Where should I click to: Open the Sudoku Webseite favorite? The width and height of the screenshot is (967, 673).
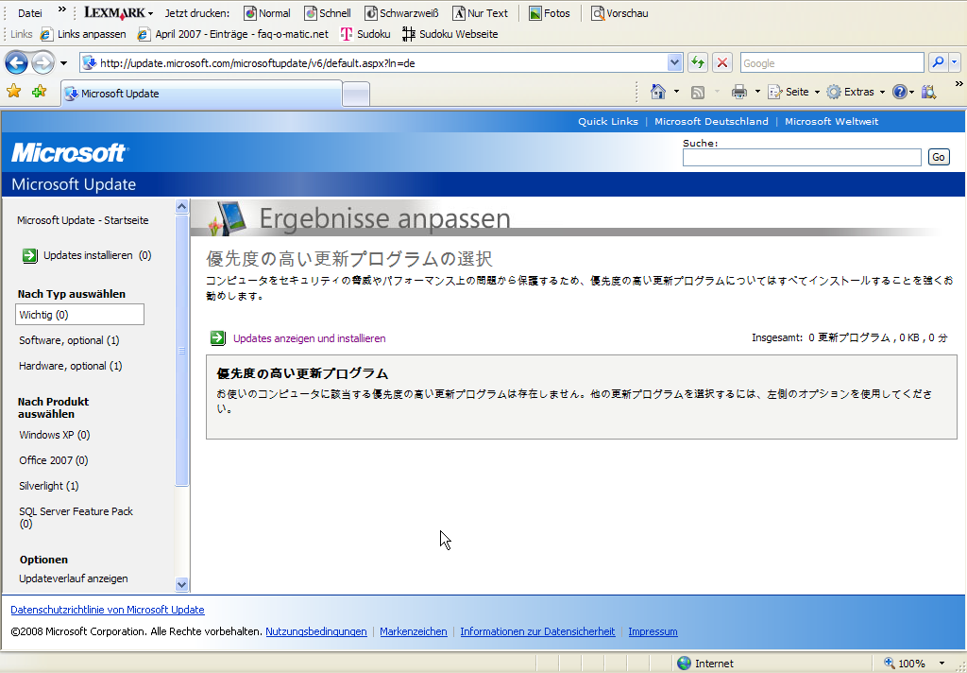coord(450,34)
